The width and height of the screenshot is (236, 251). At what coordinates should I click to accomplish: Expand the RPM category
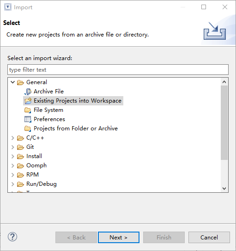click(x=12, y=175)
